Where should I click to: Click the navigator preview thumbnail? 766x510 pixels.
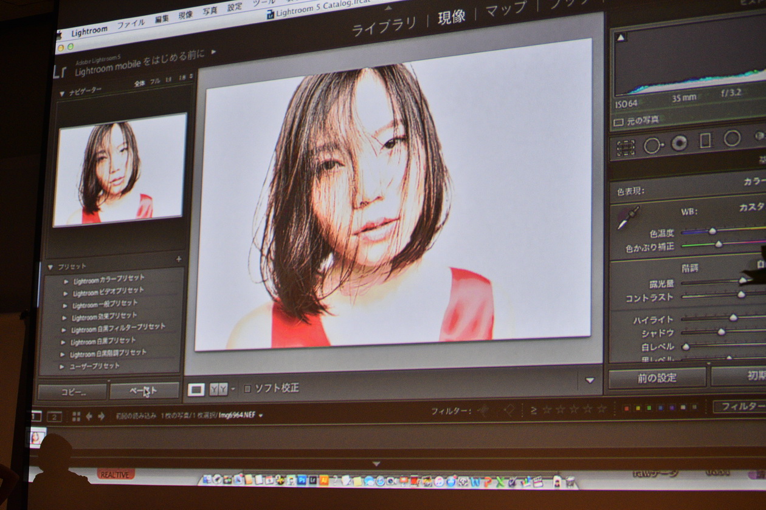tap(120, 170)
